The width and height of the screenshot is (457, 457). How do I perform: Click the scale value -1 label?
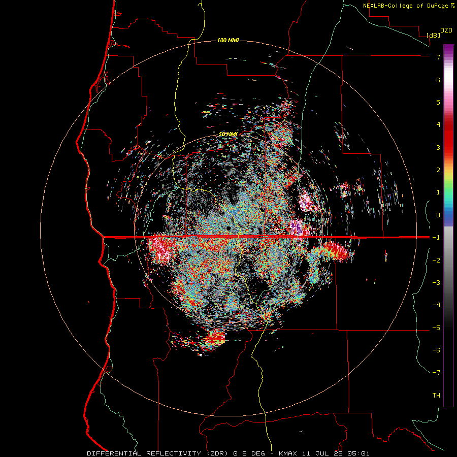point(436,238)
